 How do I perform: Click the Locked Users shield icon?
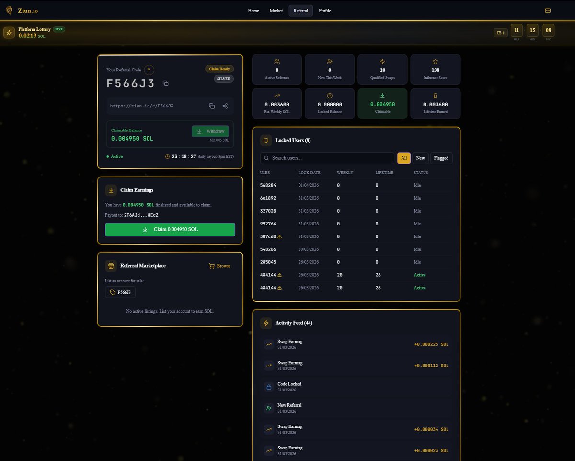pyautogui.click(x=266, y=141)
